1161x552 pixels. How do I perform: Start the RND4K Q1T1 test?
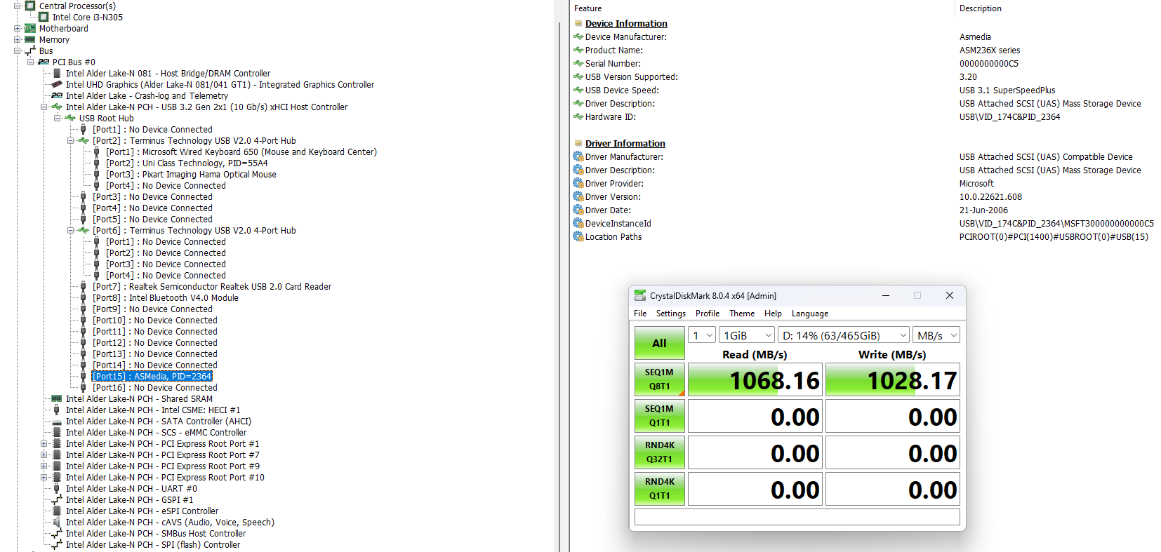[659, 489]
